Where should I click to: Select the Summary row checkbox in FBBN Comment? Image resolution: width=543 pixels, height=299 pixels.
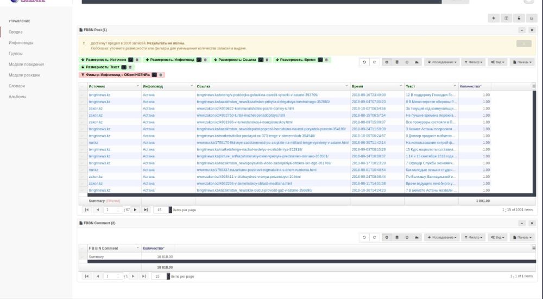(x=83, y=257)
